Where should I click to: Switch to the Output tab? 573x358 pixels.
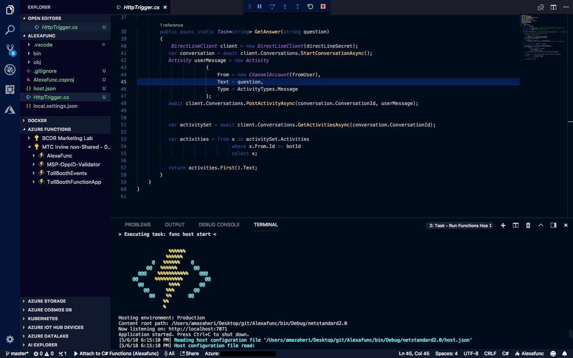[175, 225]
